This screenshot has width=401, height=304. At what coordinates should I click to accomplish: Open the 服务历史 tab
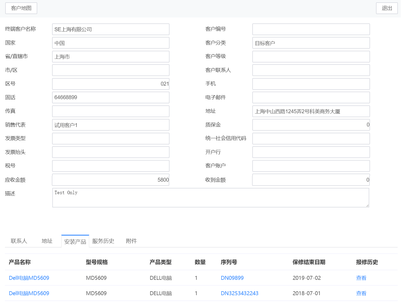(x=103, y=241)
